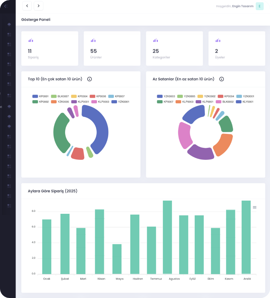This screenshot has width=270, height=298.
Task: Click the Temmuz bar in monthly orders chart
Action: (151, 250)
